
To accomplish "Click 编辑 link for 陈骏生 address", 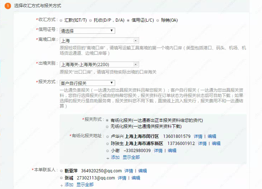I will click(216, 144).
